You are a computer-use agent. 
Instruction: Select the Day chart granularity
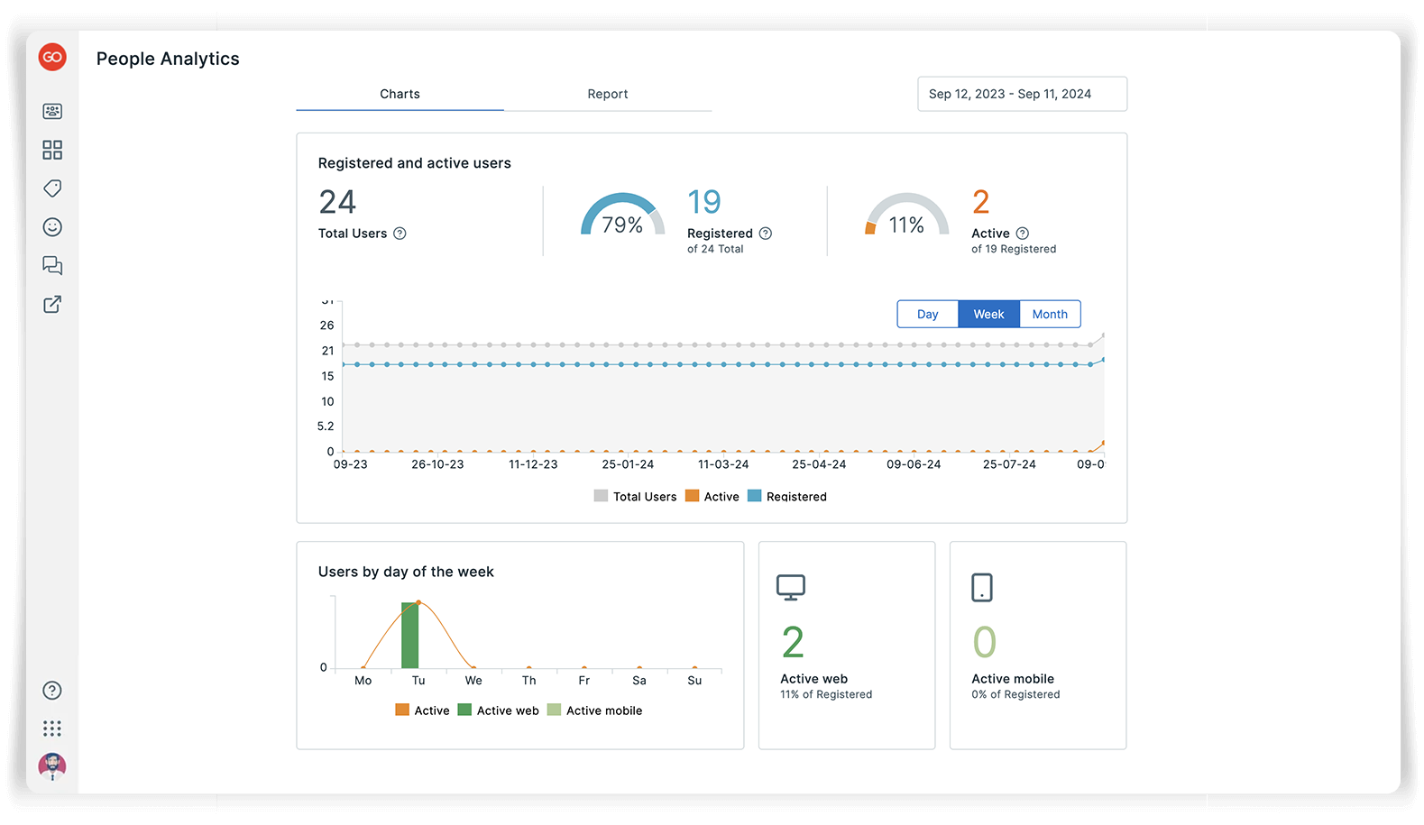pos(928,314)
